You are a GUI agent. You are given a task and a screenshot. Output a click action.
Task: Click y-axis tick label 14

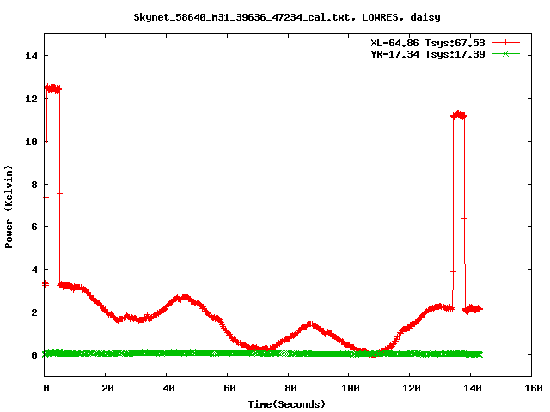[x=31, y=56]
